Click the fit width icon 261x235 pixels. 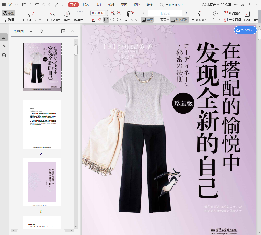106,20
